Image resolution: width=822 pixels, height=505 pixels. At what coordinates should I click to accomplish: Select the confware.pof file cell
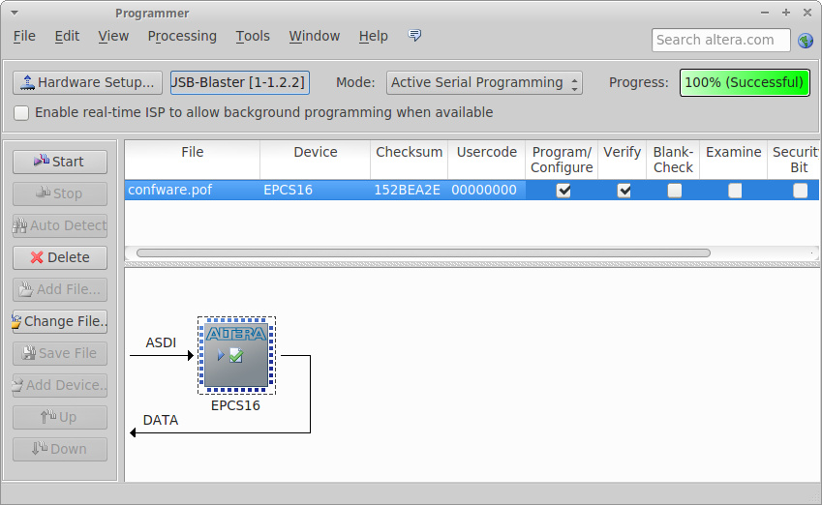[193, 190]
